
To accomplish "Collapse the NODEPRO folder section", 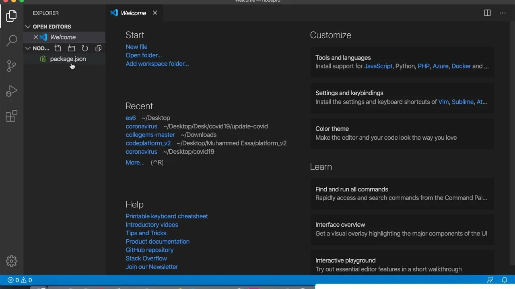I will pos(37,48).
